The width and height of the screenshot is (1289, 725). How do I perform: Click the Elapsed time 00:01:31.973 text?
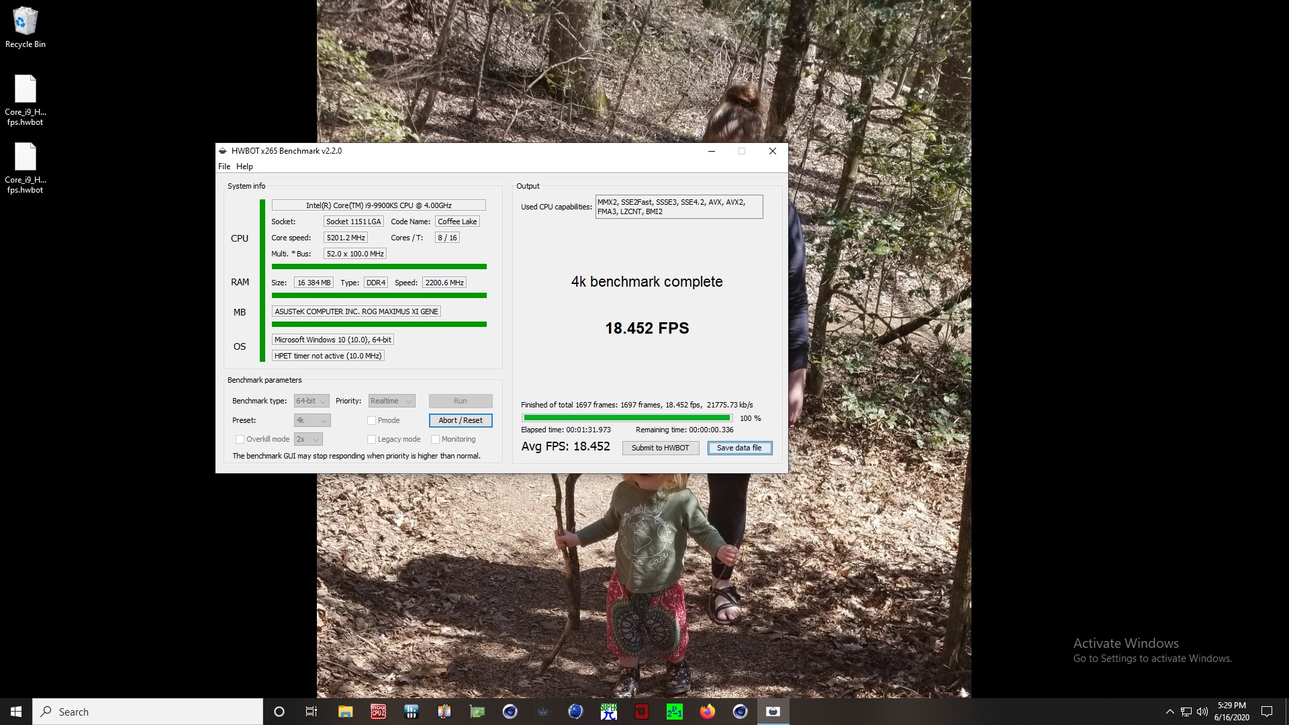tap(566, 430)
